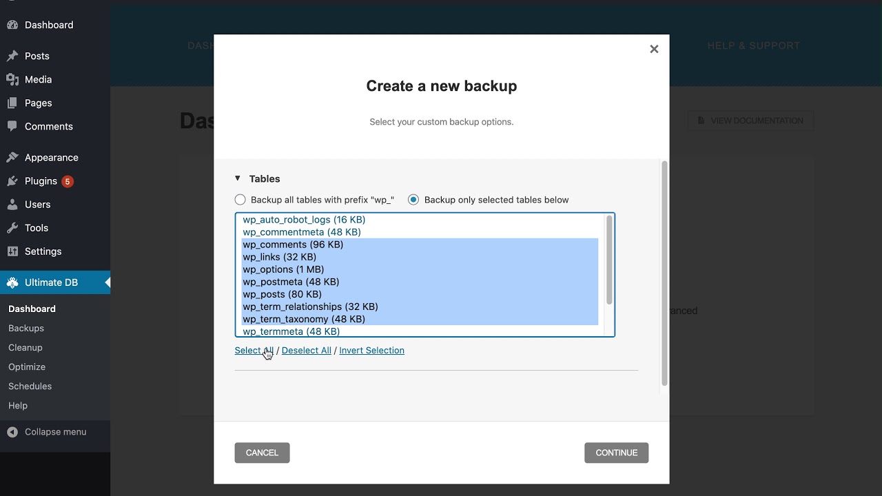The width and height of the screenshot is (882, 496).
Task: Select Backup only selected tables below option
Action: click(413, 200)
